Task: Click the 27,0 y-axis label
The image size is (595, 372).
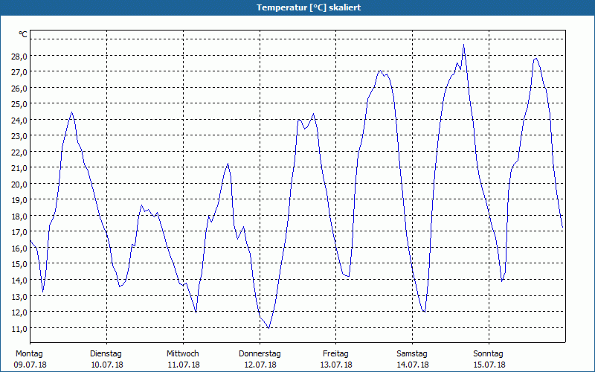Action: coord(19,72)
